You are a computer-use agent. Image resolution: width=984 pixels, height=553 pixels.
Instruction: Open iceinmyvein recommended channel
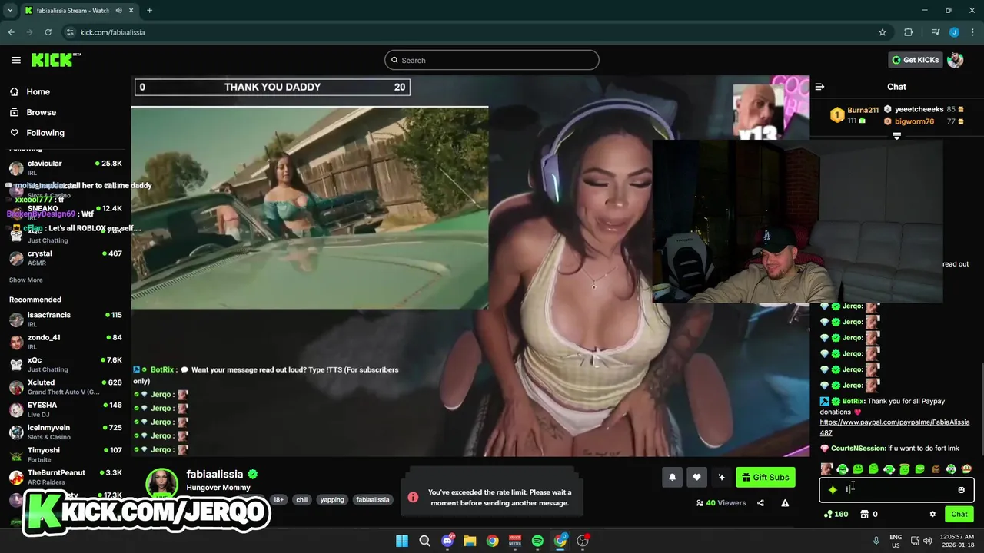(65, 432)
